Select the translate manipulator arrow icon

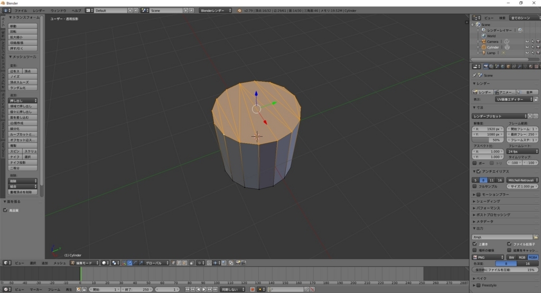(x=130, y=263)
